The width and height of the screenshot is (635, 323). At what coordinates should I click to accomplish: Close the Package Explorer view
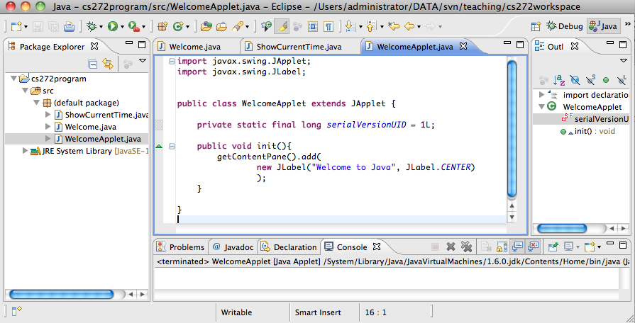94,46
